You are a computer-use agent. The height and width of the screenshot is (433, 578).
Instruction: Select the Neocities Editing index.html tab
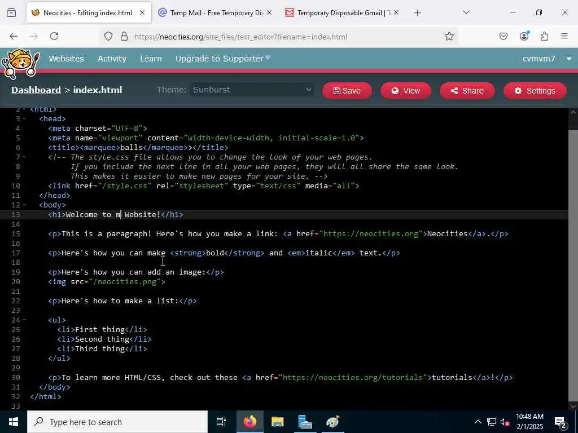(89, 13)
